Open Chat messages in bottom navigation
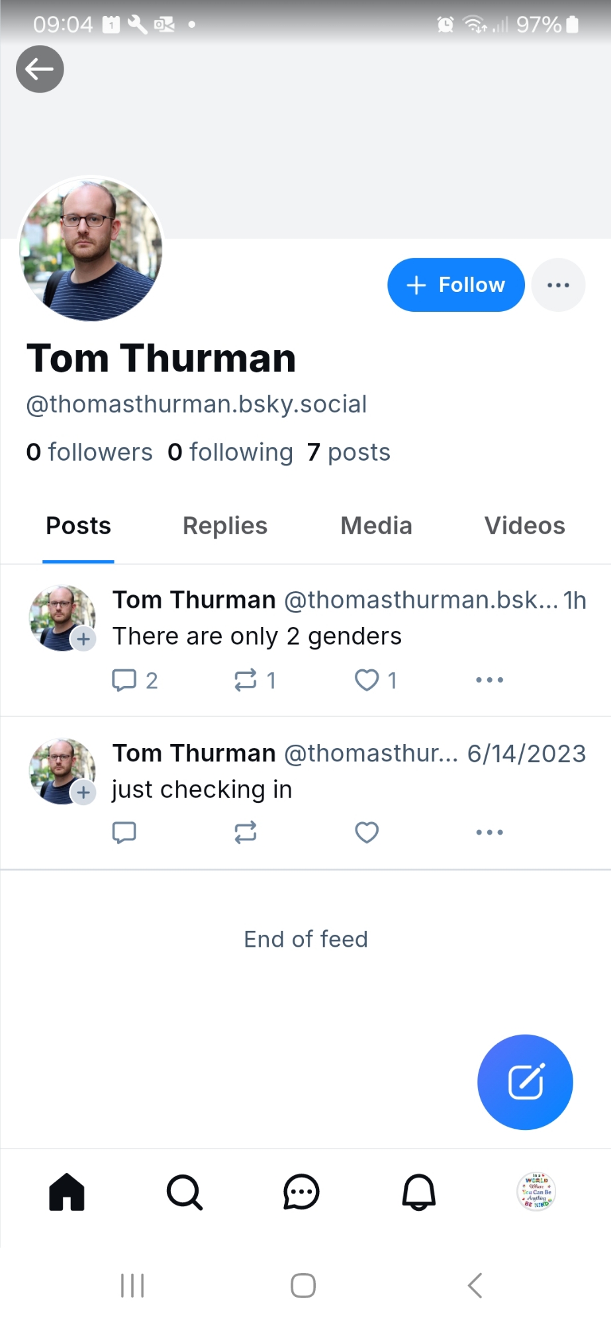 pos(301,1192)
